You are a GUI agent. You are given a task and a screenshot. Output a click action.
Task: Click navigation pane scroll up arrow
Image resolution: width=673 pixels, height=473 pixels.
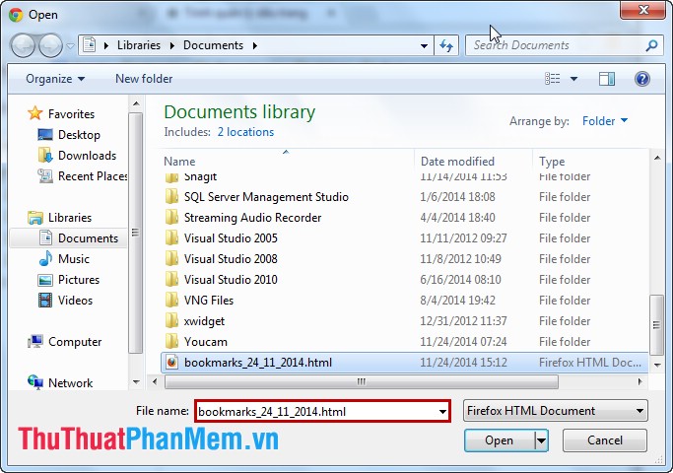tap(136, 103)
